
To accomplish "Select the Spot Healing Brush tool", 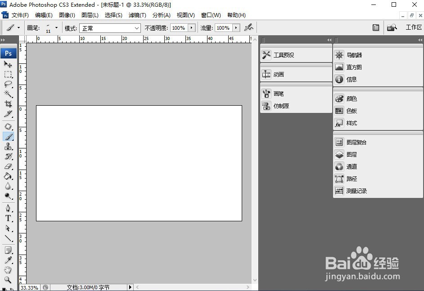I will click(x=8, y=126).
